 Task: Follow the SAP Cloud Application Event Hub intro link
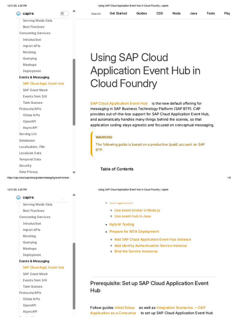pyautogui.click(x=119, y=103)
